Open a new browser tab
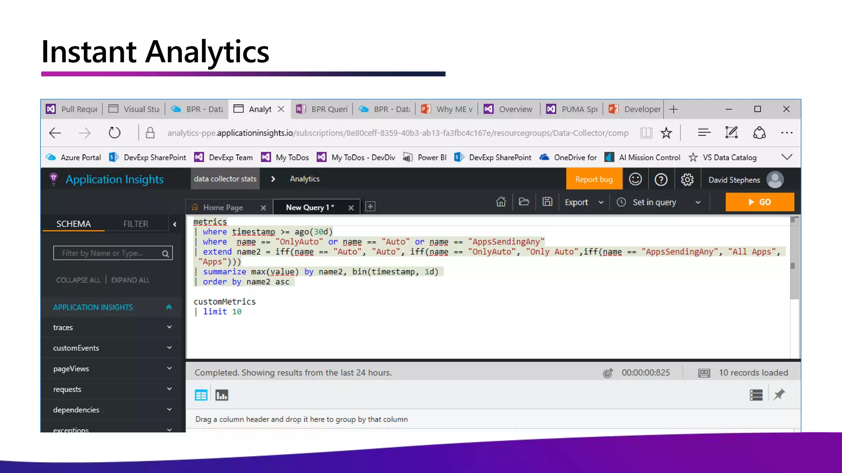 [673, 109]
